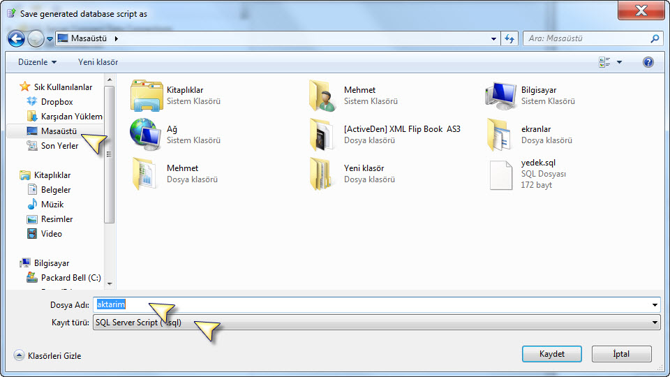Open the view options dropdown arrow
670x377 pixels.
(x=619, y=62)
